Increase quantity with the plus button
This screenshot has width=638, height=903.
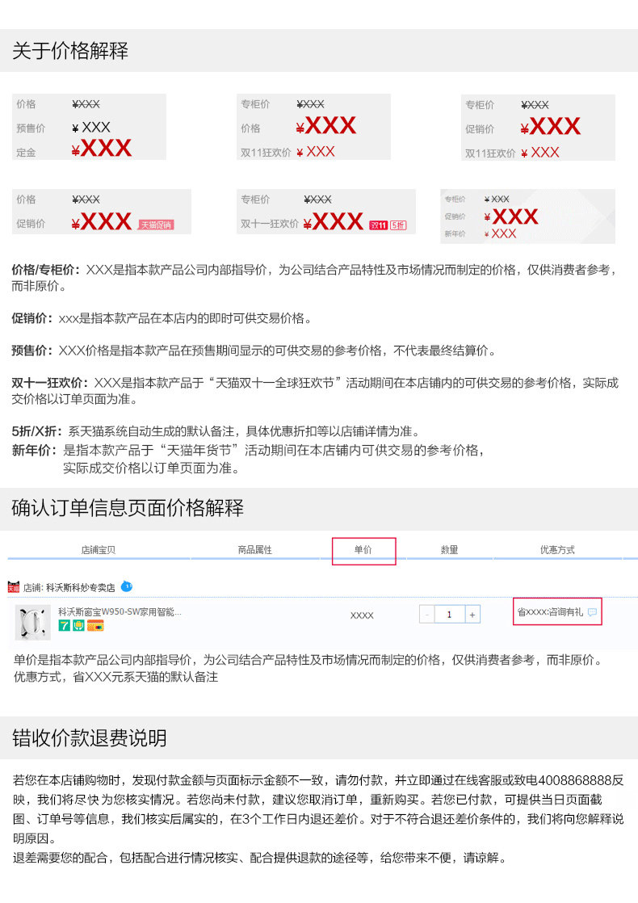(472, 615)
